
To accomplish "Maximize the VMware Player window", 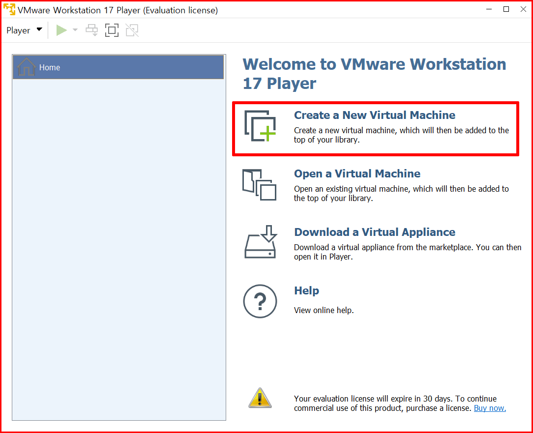I will [x=506, y=9].
